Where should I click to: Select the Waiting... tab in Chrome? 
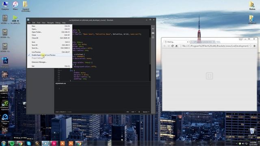tap(176, 42)
